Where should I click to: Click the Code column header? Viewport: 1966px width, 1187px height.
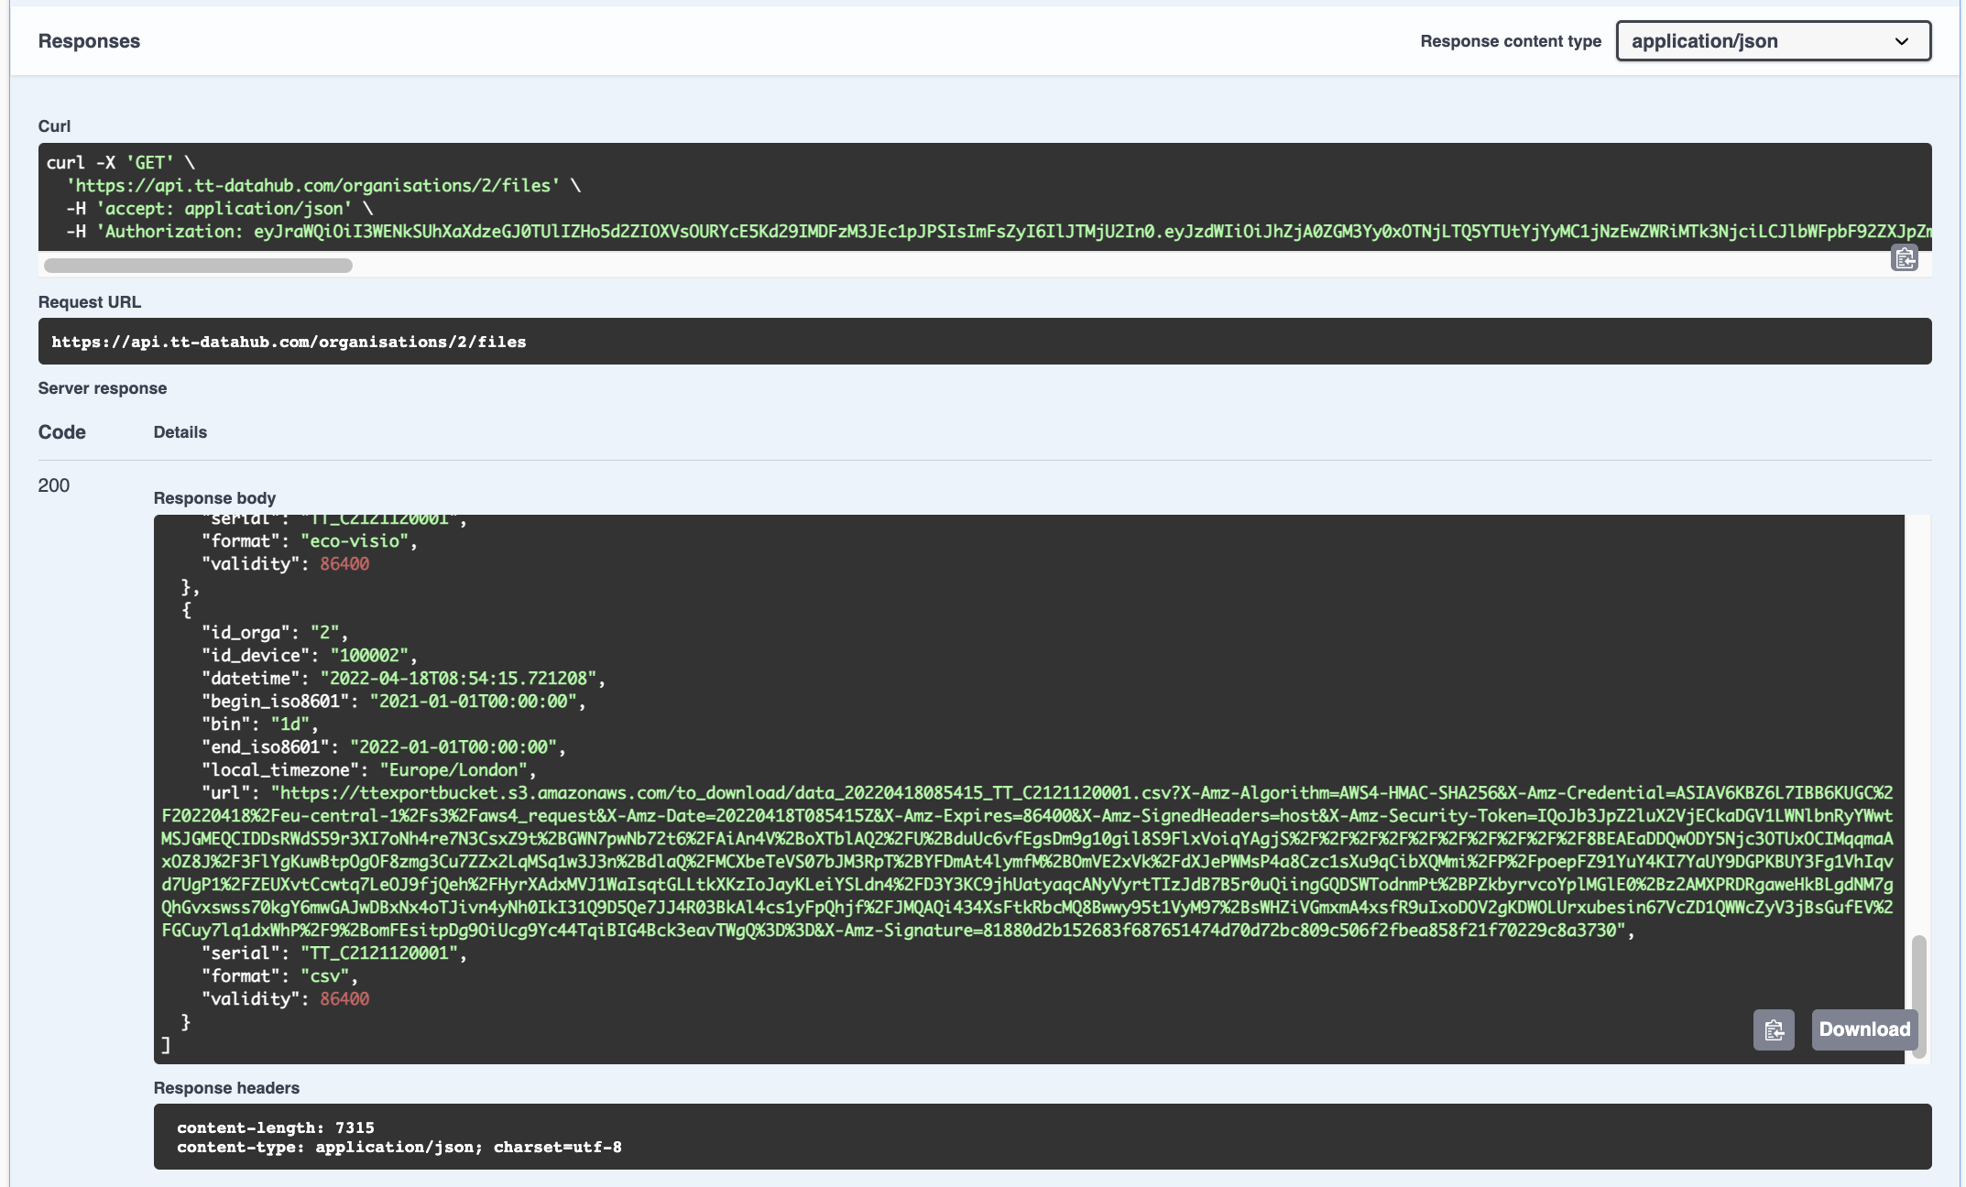point(61,432)
